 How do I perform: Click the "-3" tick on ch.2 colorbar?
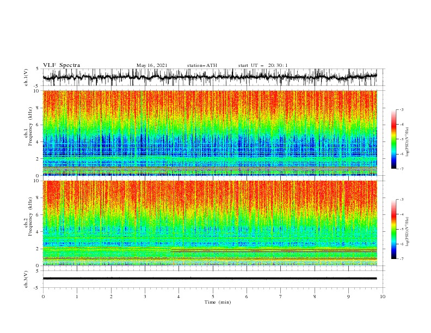(402, 200)
